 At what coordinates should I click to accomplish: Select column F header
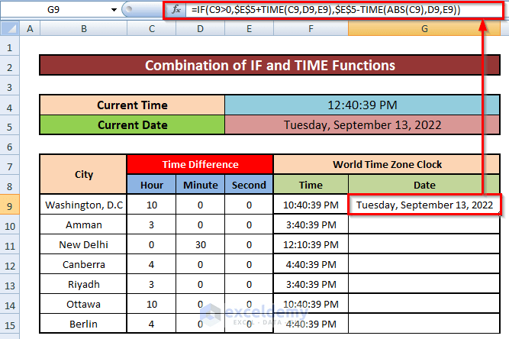point(311,28)
